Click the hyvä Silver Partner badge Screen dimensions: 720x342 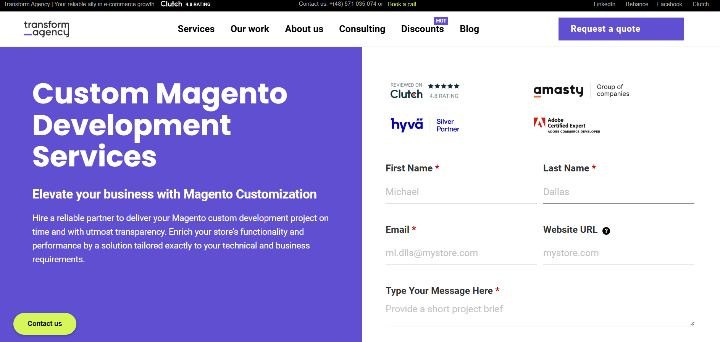click(425, 125)
